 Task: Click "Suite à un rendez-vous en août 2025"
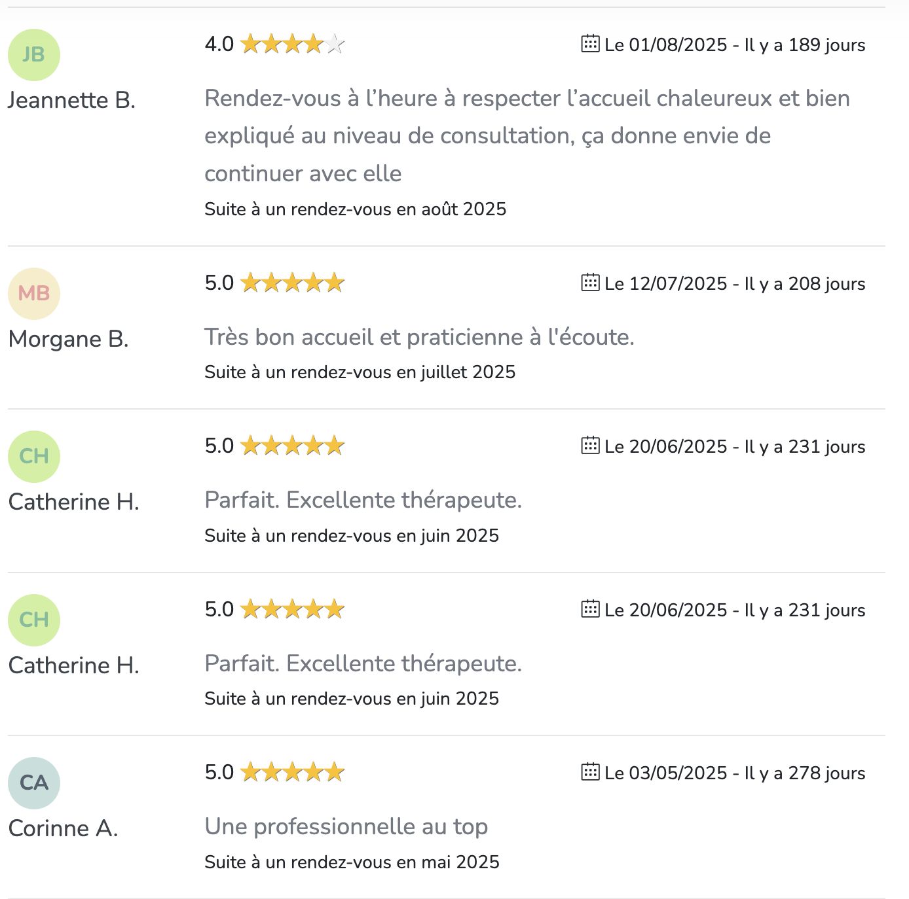coord(355,209)
